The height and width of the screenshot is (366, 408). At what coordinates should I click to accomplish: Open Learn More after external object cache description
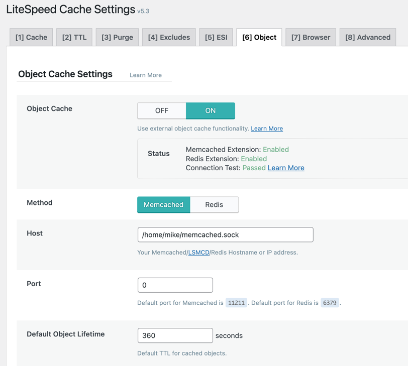tap(267, 129)
